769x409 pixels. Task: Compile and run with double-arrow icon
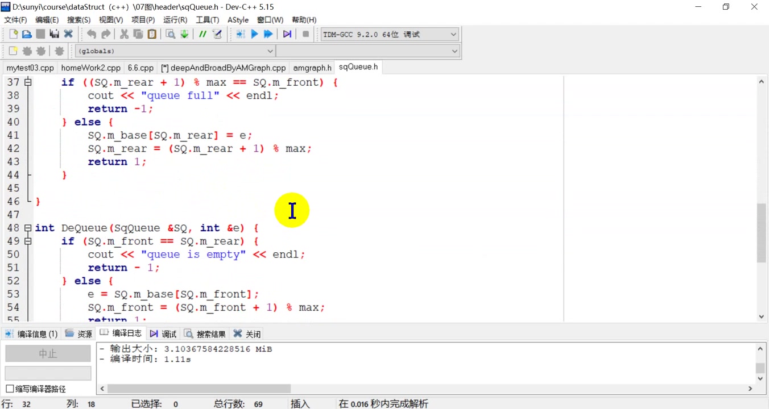click(268, 34)
